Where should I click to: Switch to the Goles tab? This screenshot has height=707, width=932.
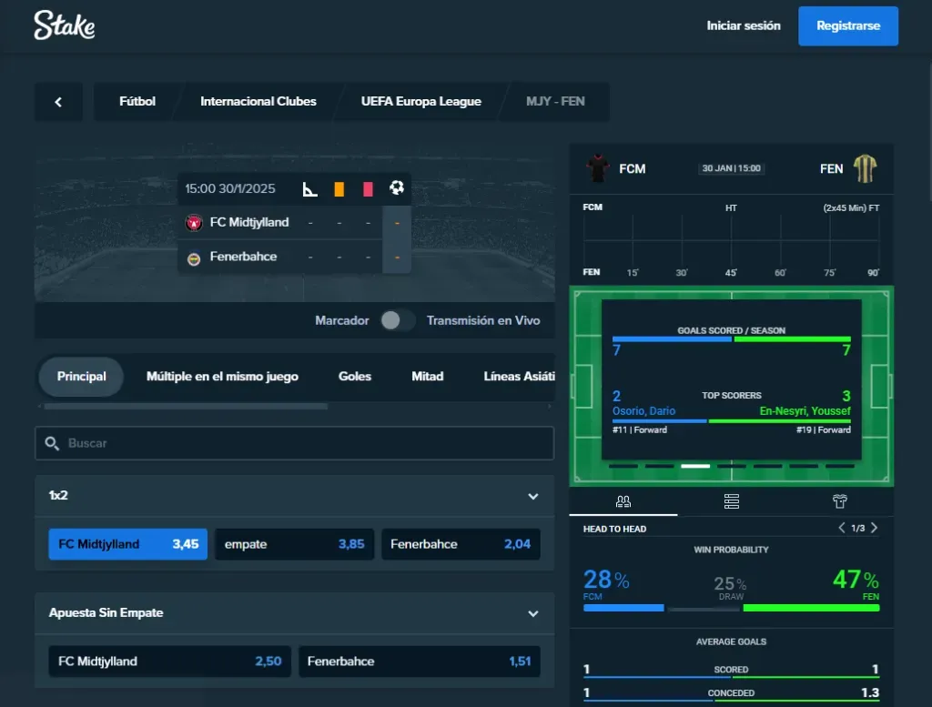pyautogui.click(x=355, y=377)
